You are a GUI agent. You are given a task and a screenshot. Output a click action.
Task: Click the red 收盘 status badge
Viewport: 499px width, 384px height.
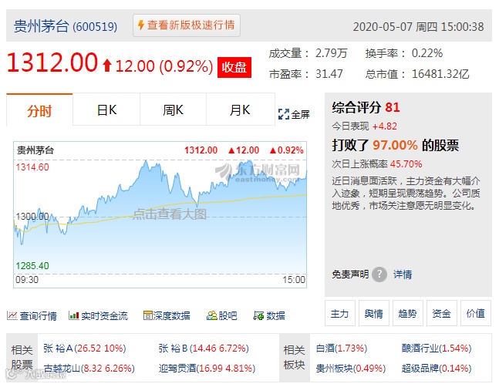(x=234, y=67)
